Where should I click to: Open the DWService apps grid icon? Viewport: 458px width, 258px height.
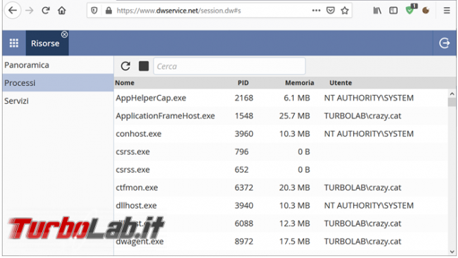13,43
